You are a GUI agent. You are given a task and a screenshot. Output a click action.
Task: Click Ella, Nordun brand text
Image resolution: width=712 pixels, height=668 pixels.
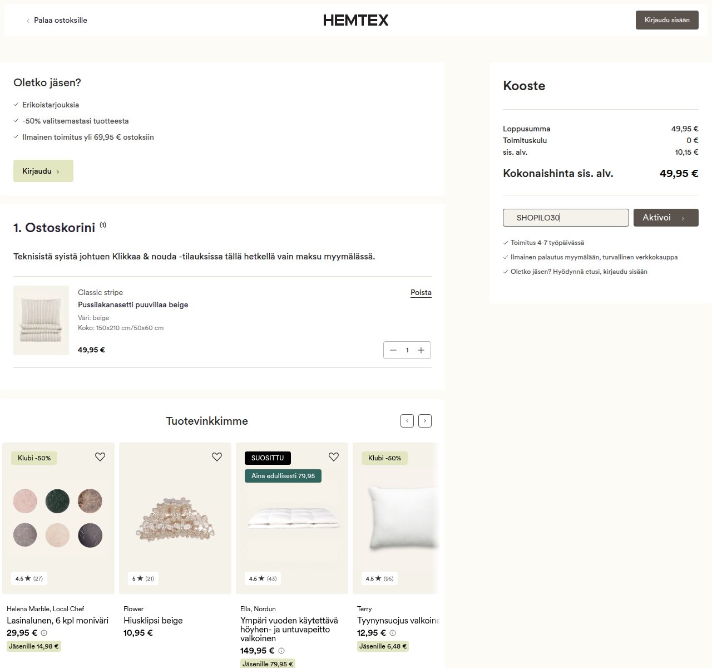(258, 609)
